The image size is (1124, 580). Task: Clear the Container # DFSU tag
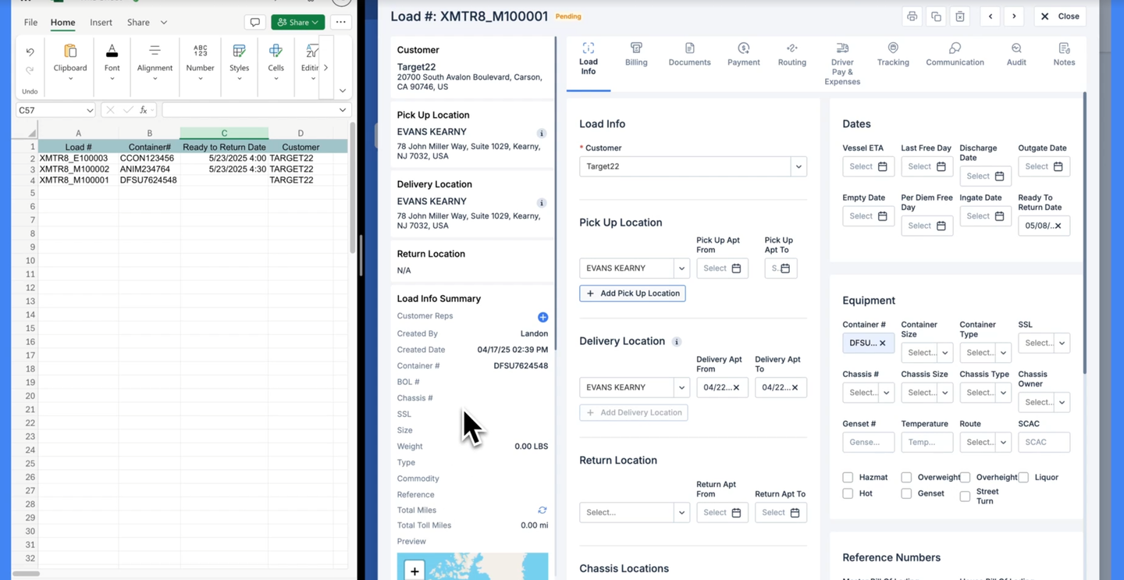(x=883, y=343)
